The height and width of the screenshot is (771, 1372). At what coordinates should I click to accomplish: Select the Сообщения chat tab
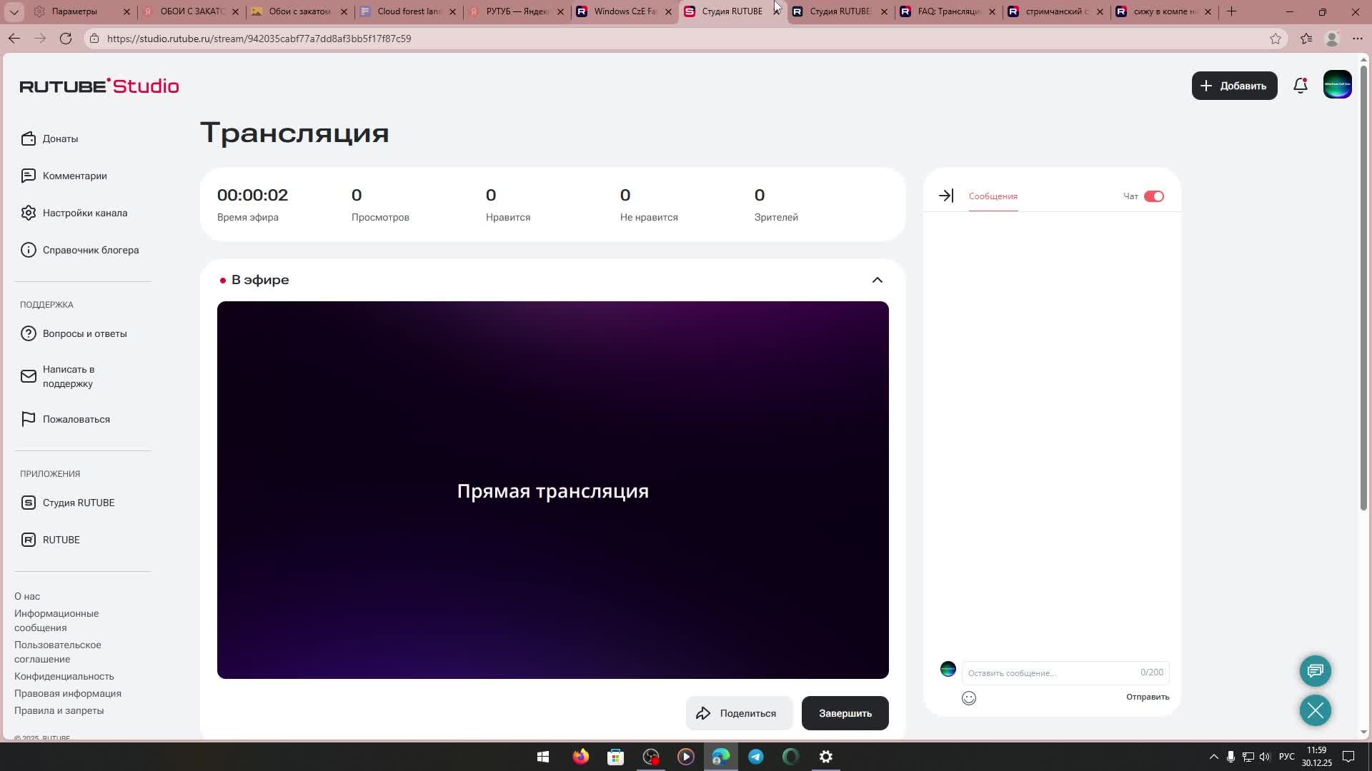(993, 196)
